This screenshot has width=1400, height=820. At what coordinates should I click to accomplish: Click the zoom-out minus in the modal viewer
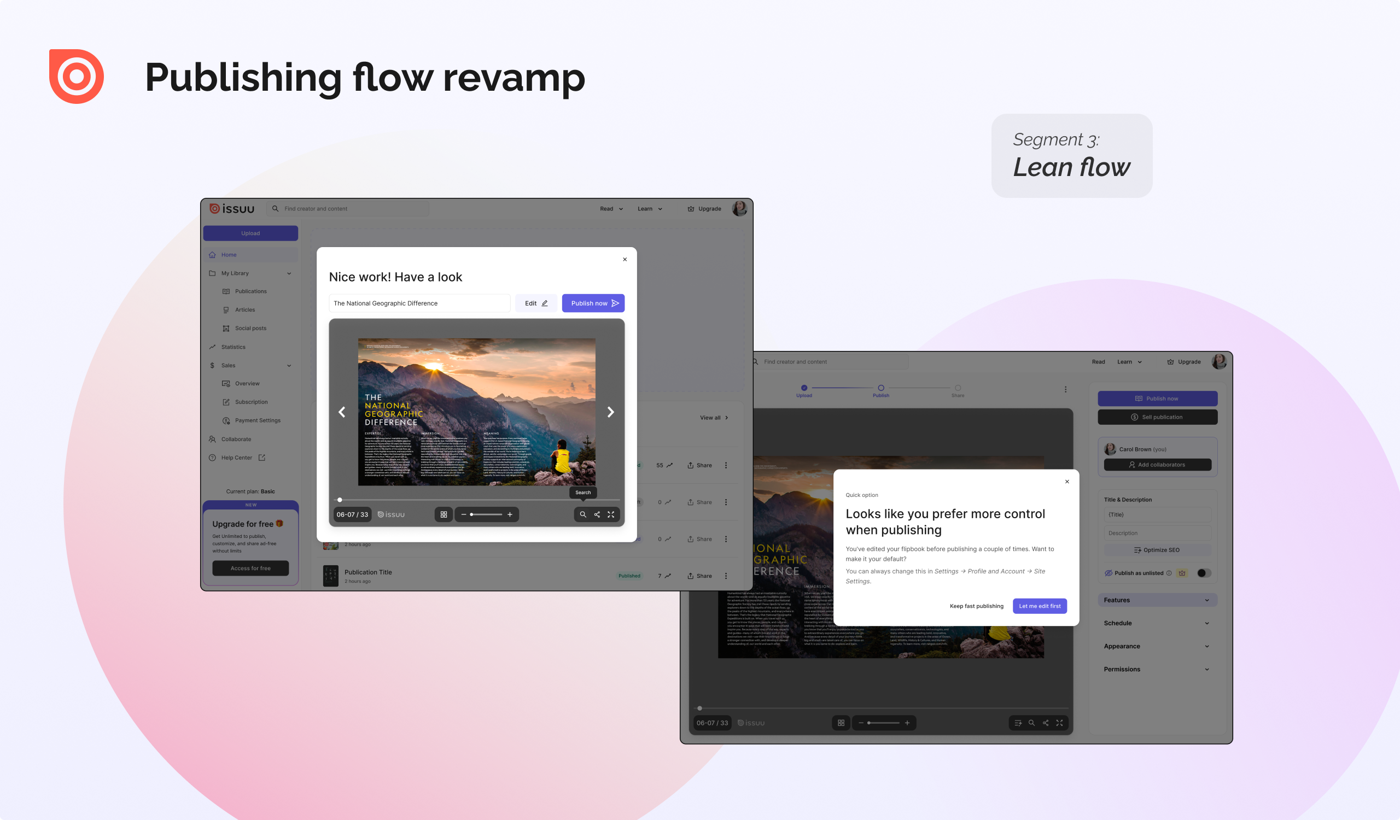(463, 514)
